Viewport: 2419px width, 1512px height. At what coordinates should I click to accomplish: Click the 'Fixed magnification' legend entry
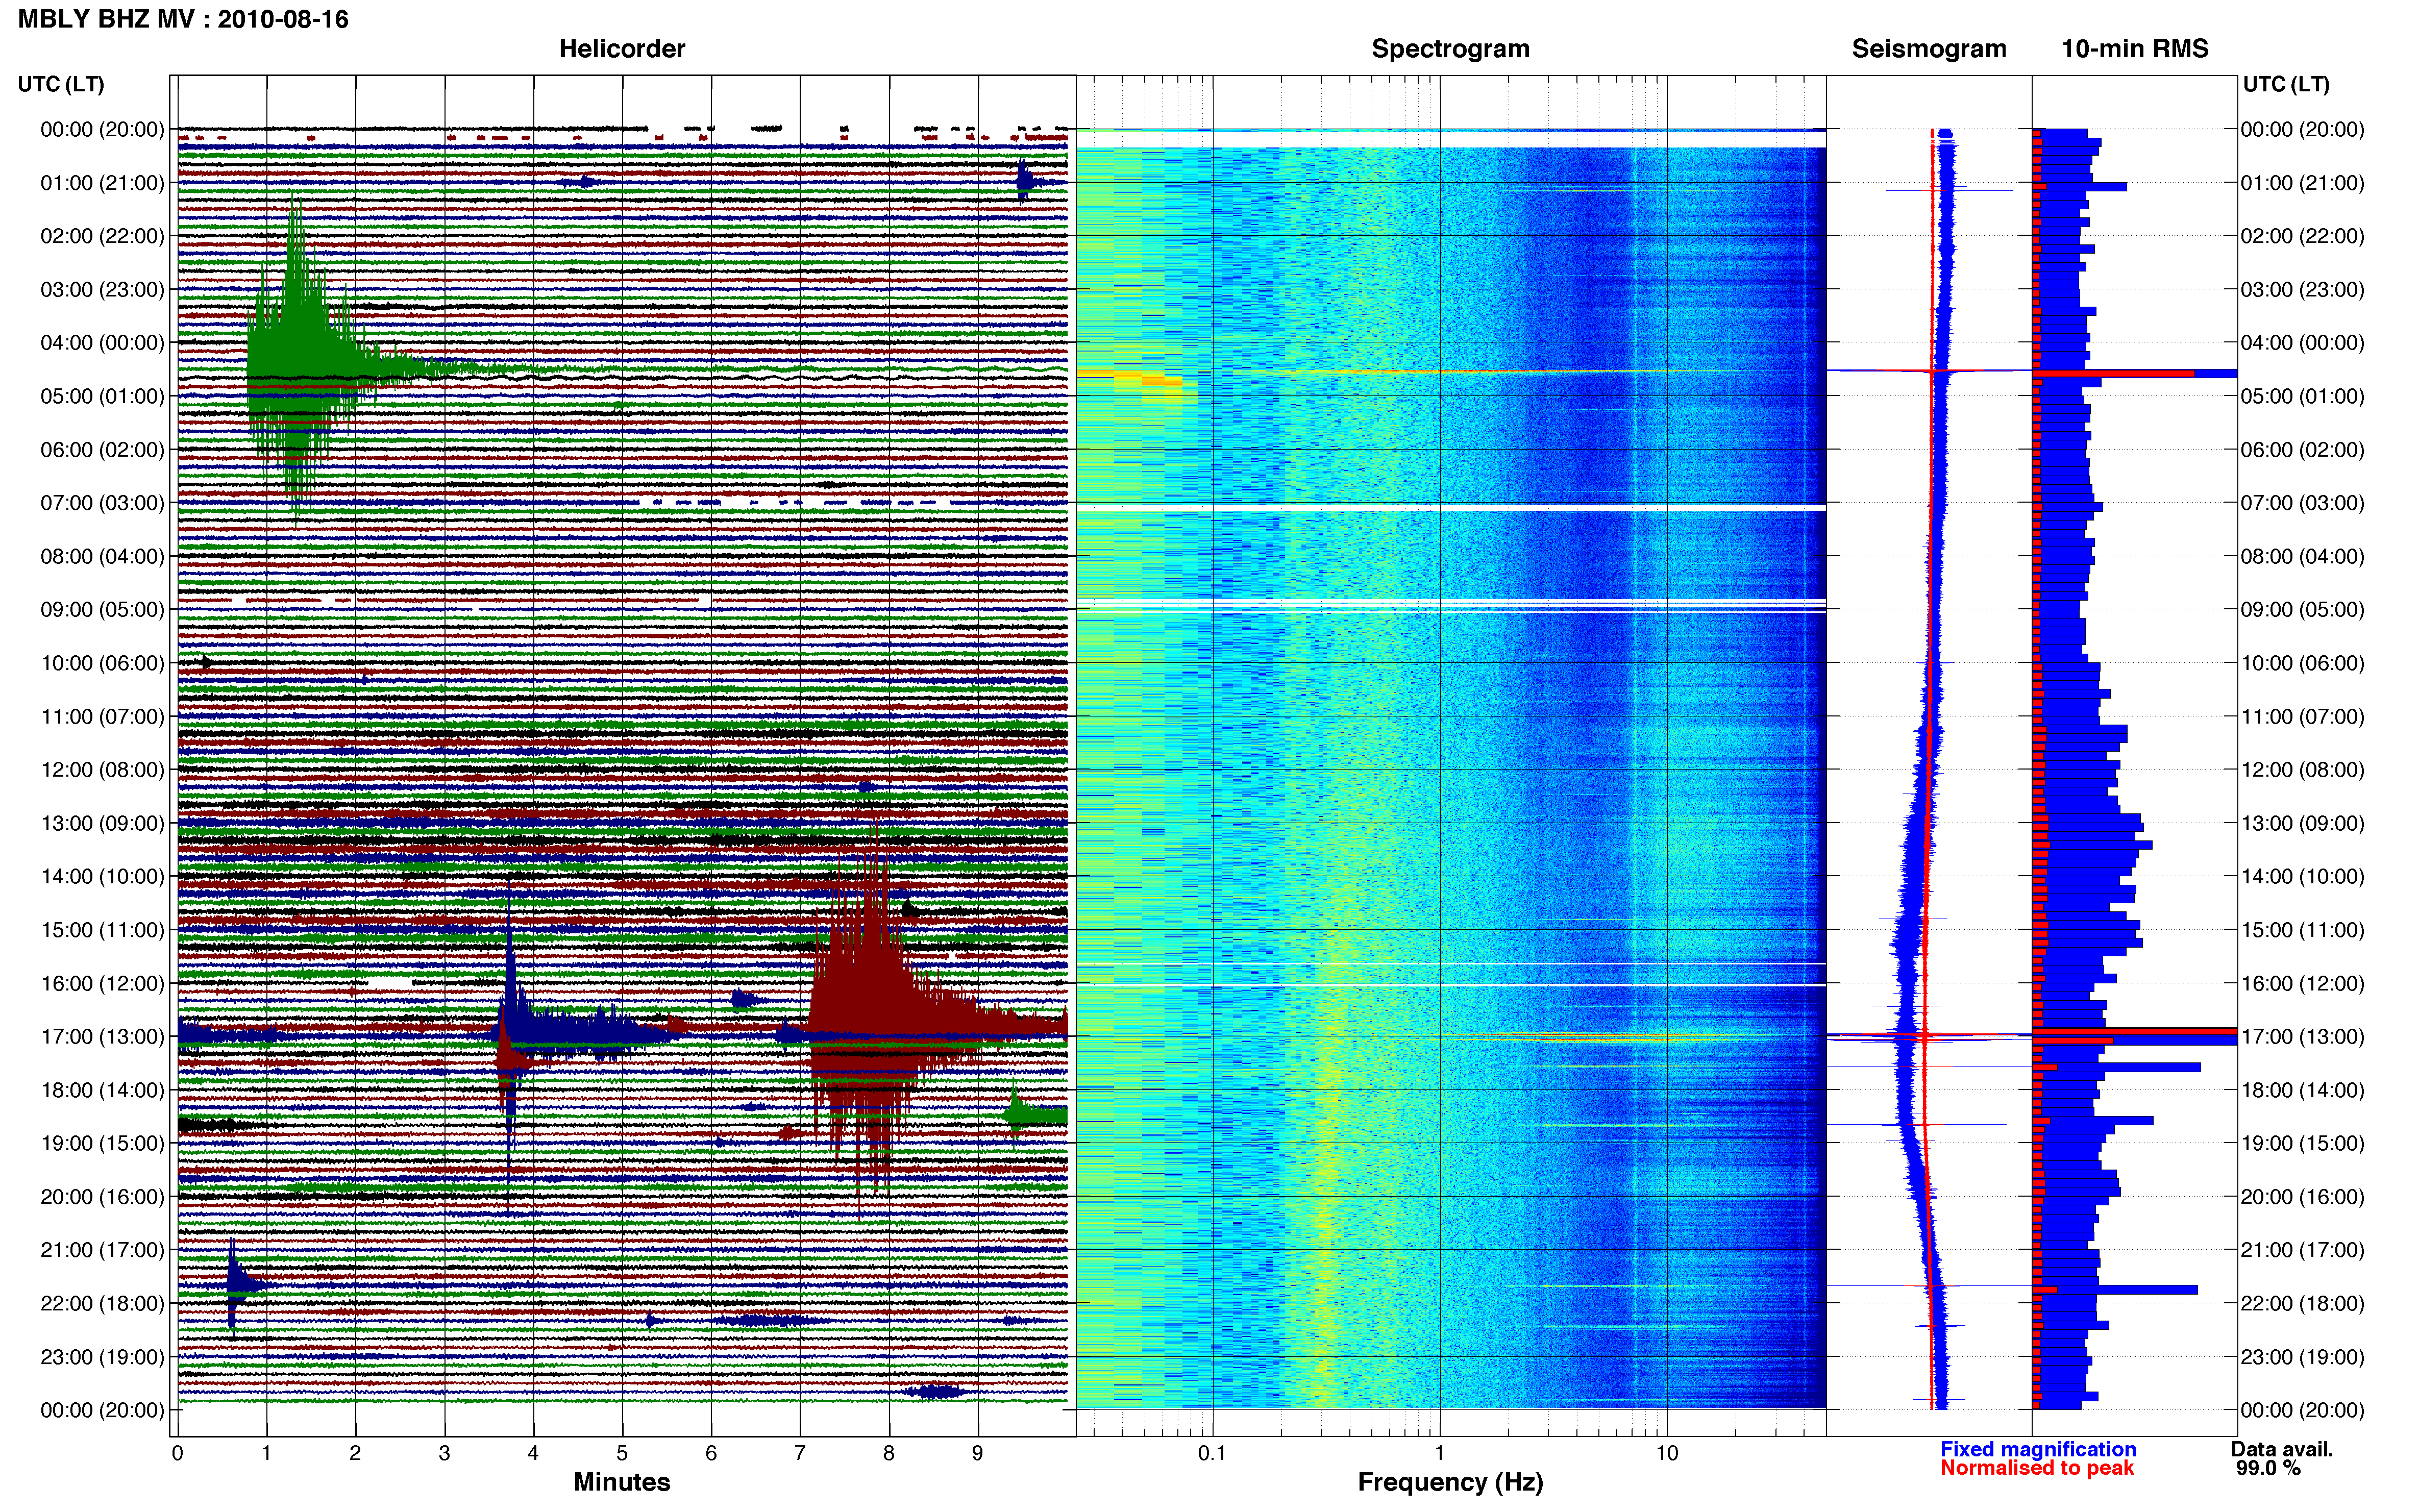click(x=2038, y=1449)
